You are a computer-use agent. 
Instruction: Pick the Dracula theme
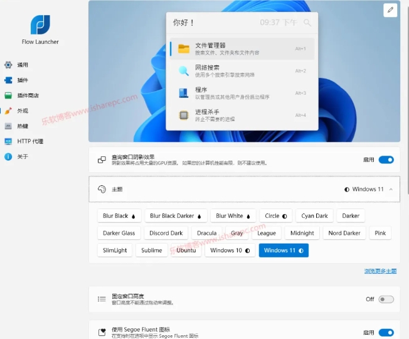[206, 233]
